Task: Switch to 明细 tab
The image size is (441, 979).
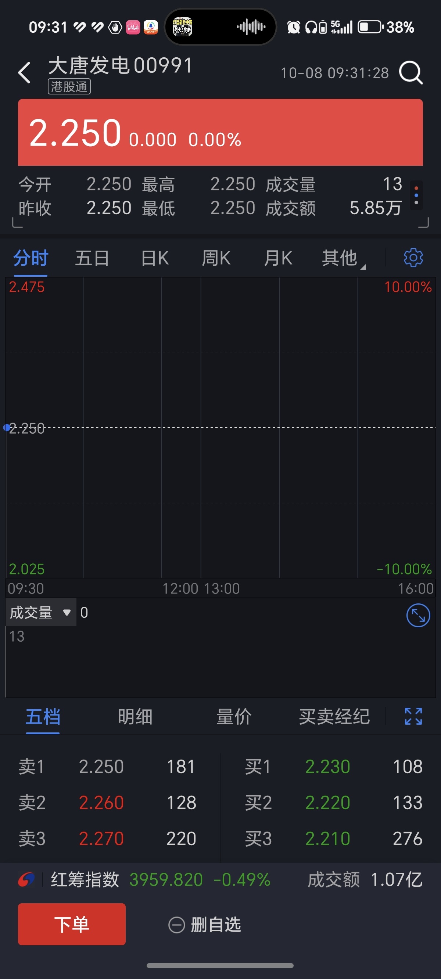Action: coord(135,717)
